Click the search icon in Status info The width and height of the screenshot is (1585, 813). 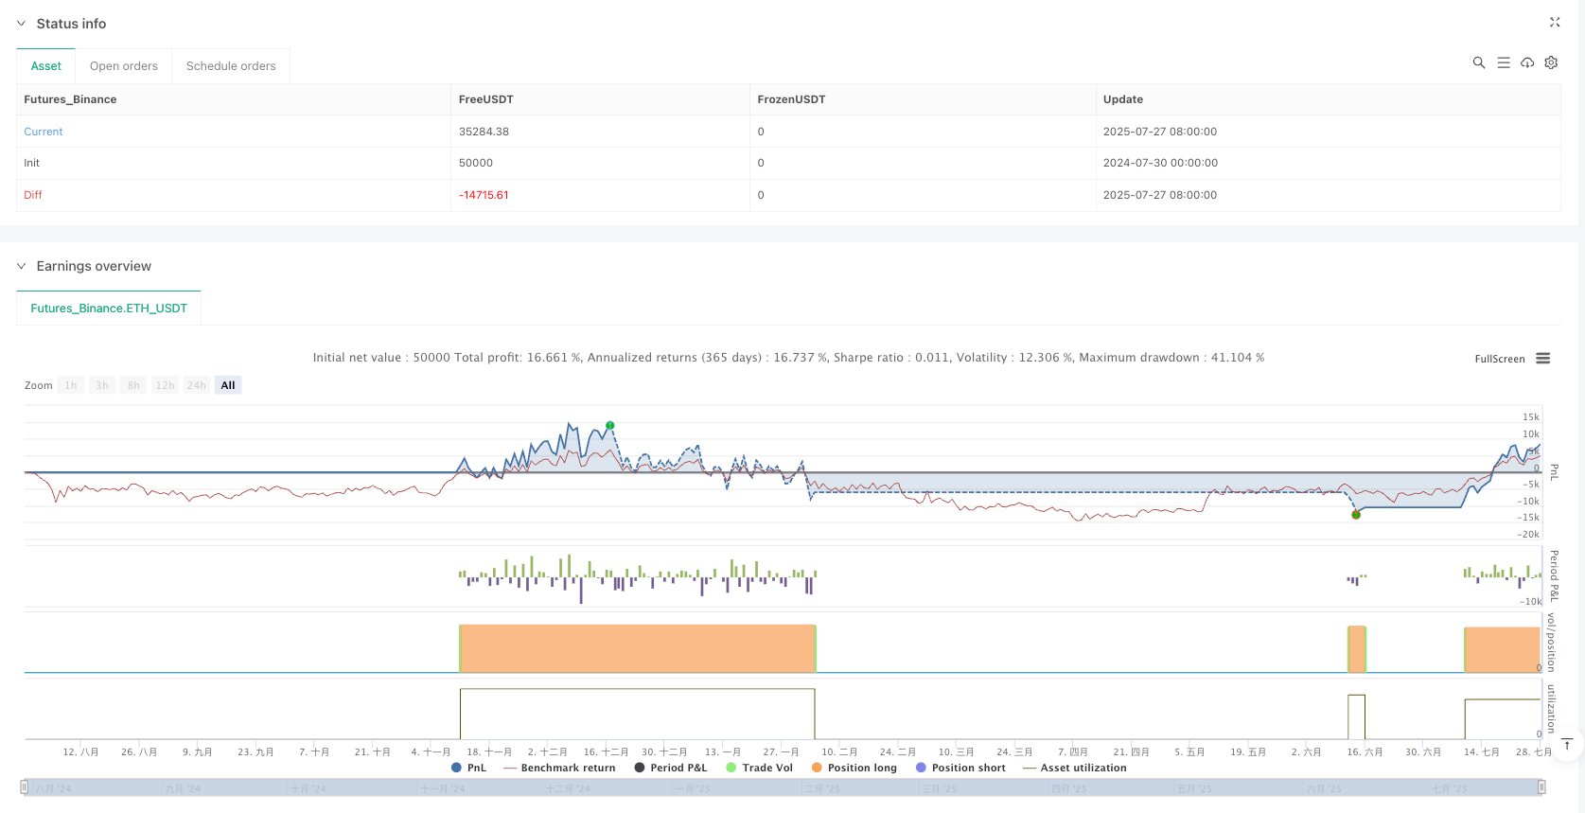[x=1478, y=62]
